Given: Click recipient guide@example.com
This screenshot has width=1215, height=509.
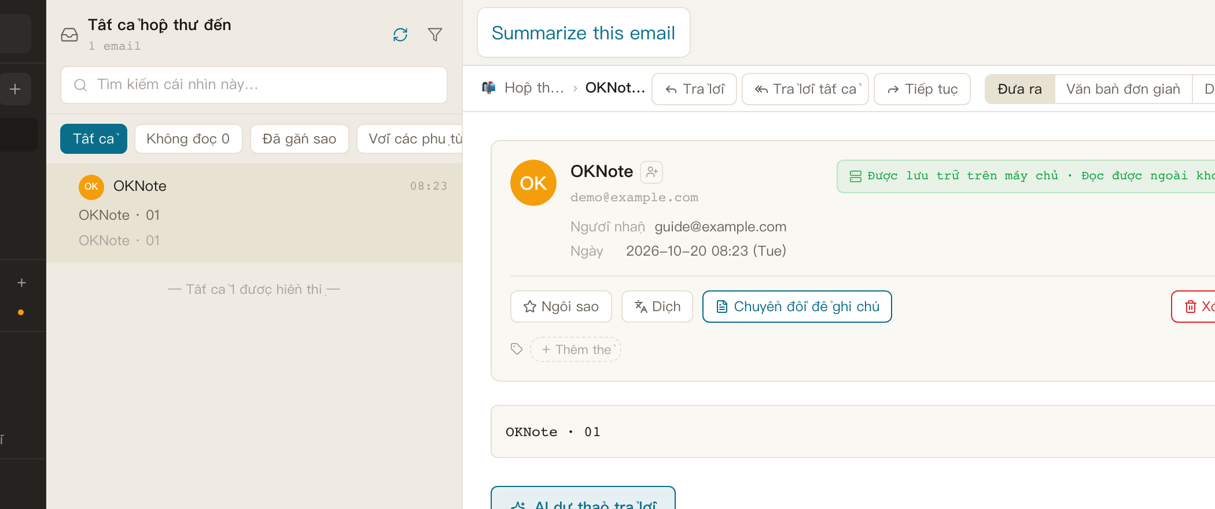Looking at the screenshot, I should tap(720, 227).
